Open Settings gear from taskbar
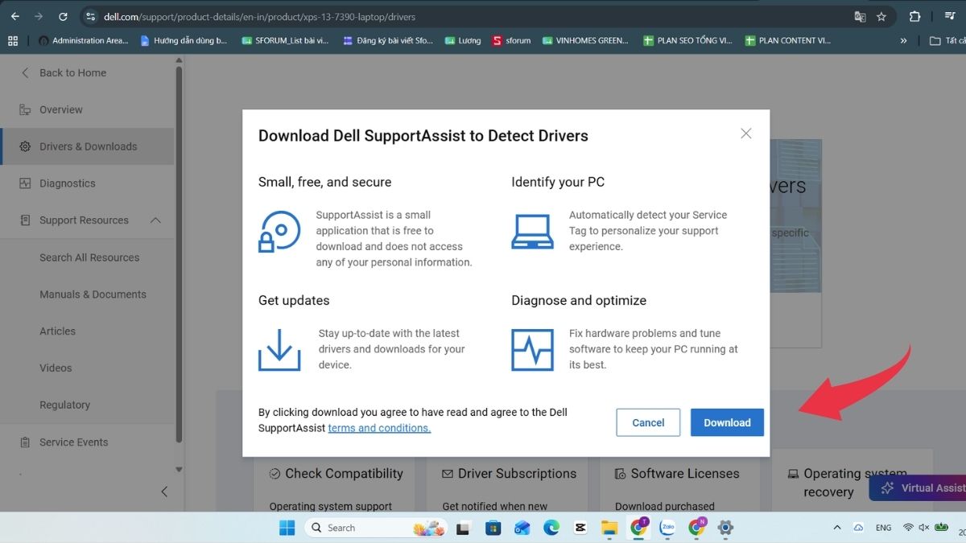 click(x=724, y=528)
